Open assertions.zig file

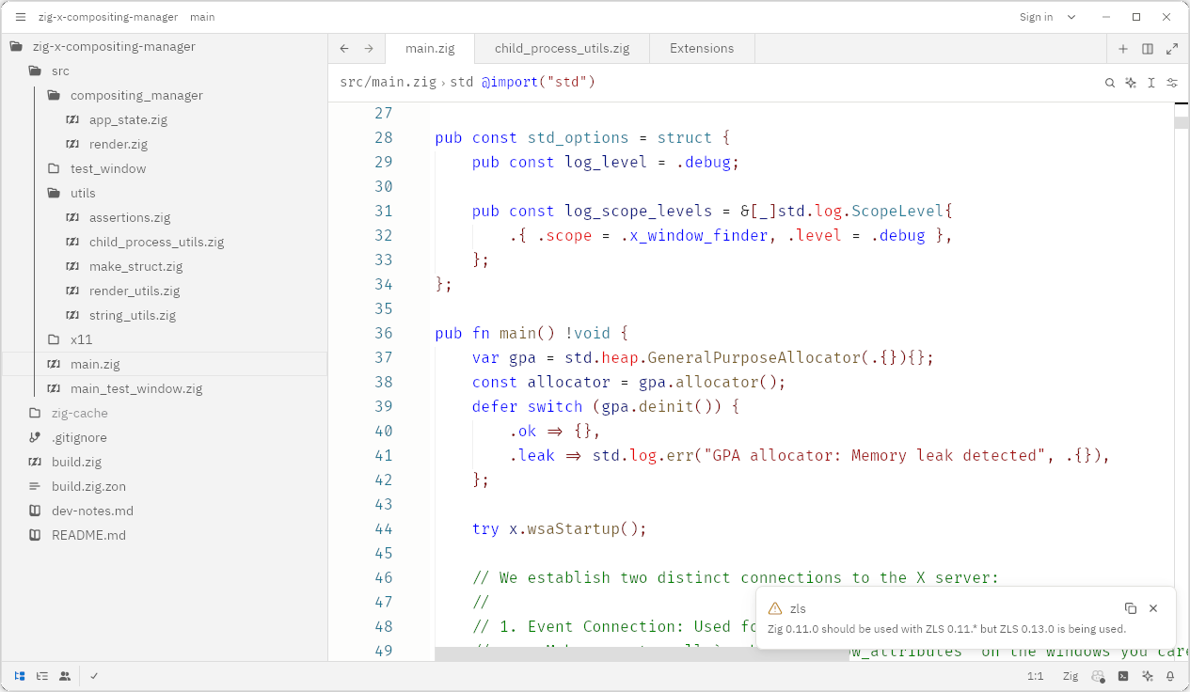pos(164,217)
